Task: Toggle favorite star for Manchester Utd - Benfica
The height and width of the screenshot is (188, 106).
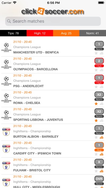Action: pyautogui.click(x=96, y=53)
